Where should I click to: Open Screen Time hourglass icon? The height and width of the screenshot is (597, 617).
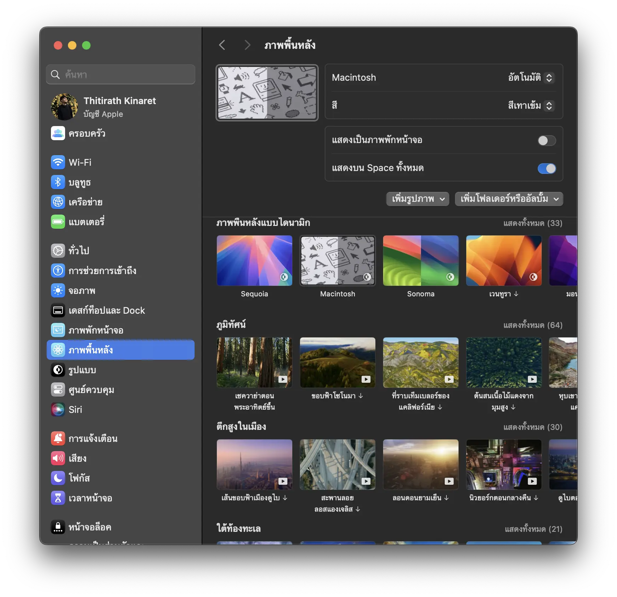(x=58, y=498)
